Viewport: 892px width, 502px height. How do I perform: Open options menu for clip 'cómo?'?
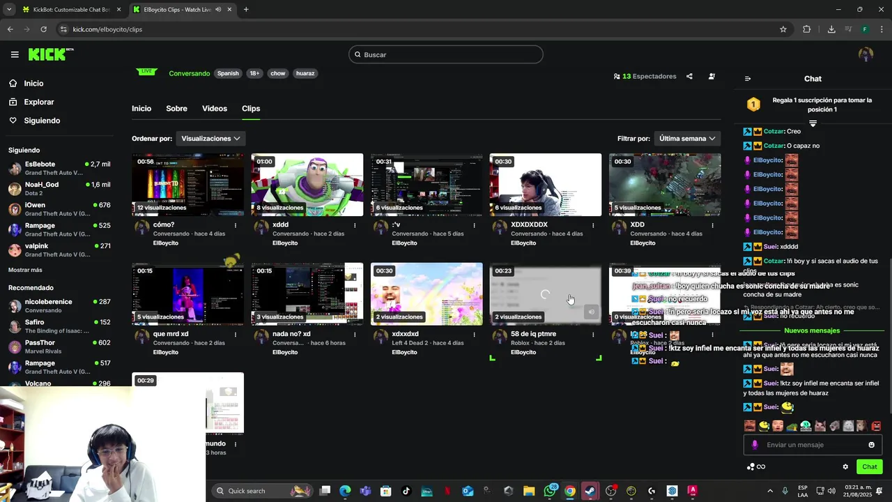236,225
